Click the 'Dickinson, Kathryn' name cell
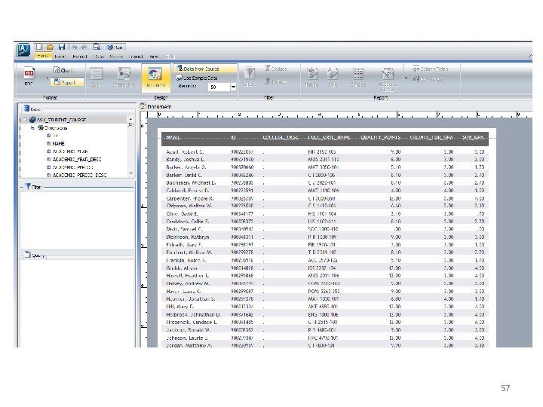 [188, 237]
